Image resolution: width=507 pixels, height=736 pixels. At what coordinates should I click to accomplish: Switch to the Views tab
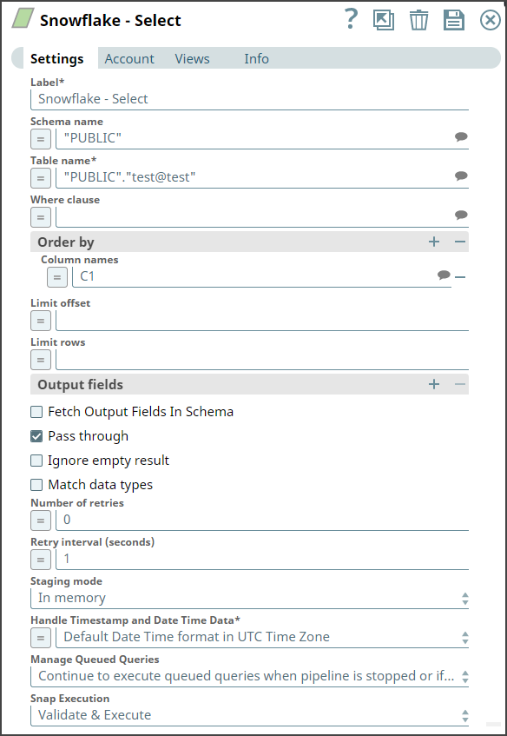pyautogui.click(x=192, y=58)
